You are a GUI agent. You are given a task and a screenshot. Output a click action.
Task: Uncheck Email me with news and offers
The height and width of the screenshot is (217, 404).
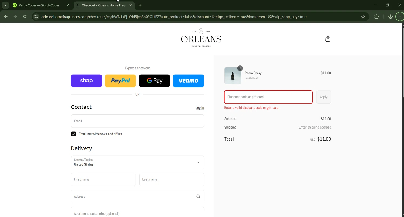74,134
